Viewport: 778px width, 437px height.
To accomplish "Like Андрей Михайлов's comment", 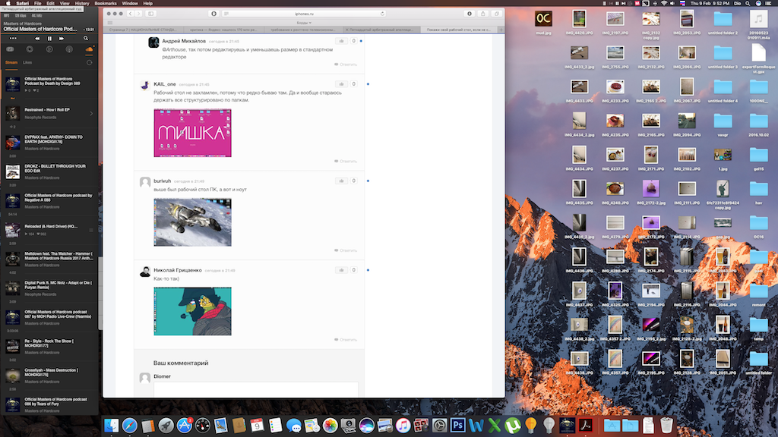I will click(341, 41).
